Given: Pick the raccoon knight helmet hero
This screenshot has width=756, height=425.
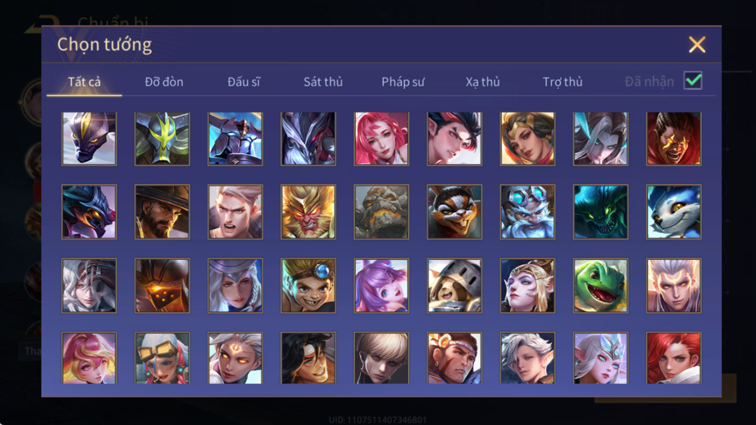Looking at the screenshot, I should 455,286.
